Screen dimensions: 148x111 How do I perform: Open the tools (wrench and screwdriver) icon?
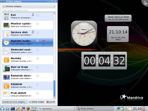pos(18,109)
